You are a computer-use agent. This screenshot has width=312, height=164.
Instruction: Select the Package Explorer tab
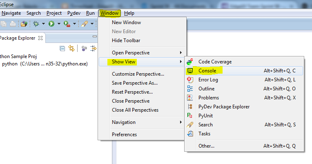(18, 38)
